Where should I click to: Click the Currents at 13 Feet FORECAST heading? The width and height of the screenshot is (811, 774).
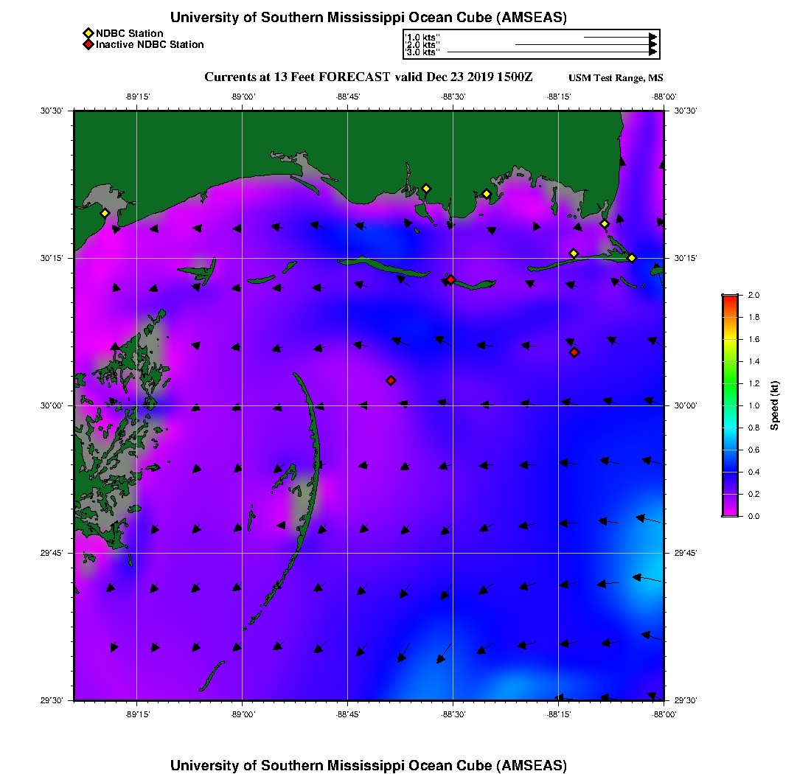(369, 77)
